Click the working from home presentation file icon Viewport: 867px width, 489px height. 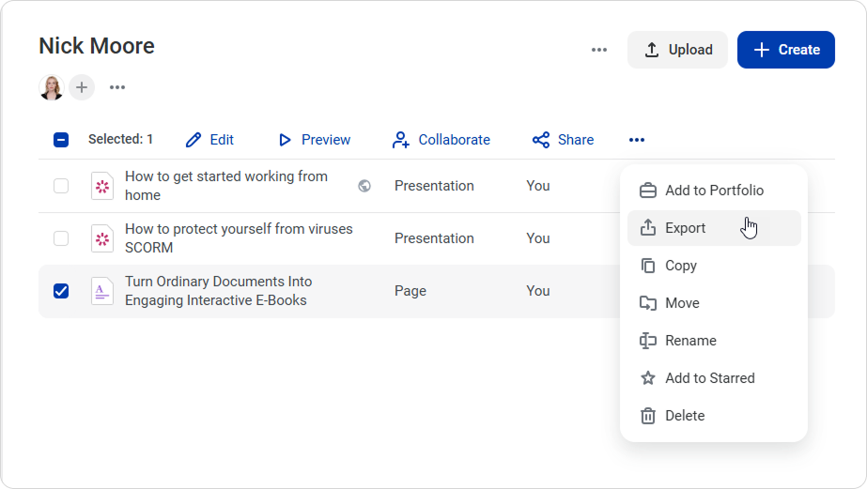pyautogui.click(x=101, y=186)
